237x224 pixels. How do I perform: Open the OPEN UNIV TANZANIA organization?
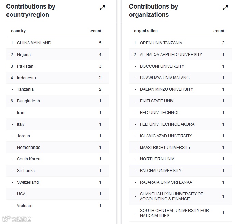(161, 43)
